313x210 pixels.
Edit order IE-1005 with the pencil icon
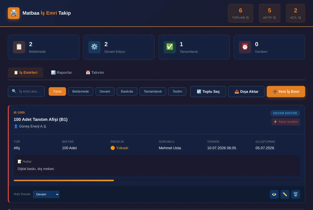click(x=285, y=194)
